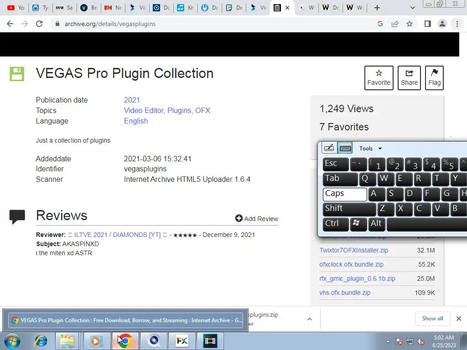Click the Windows logo key on-screen keyboard
Screen dimensions: 467x350
pos(358,224)
